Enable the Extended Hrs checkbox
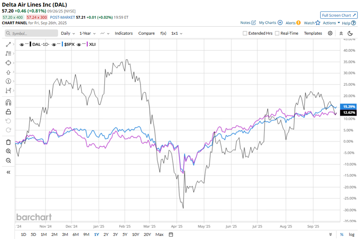359x239 pixels. [x=245, y=33]
